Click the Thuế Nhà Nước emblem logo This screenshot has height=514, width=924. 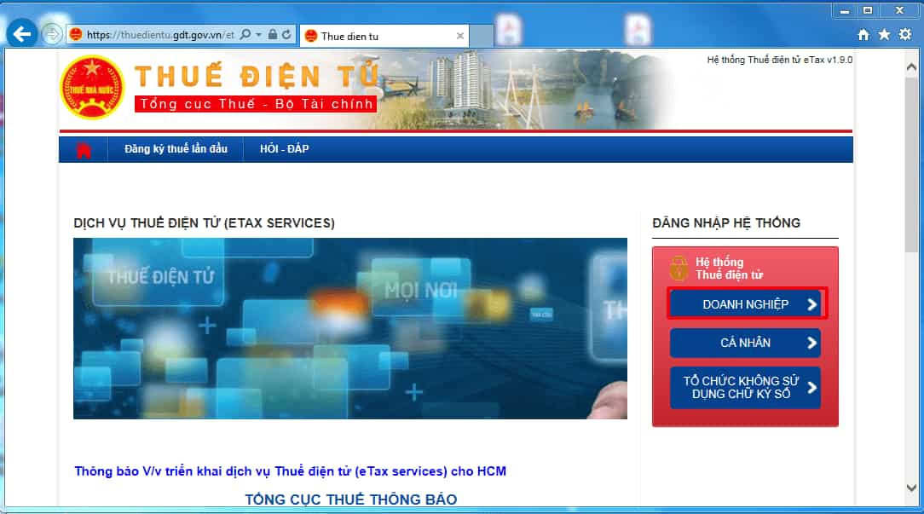[91, 86]
